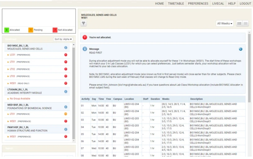Open the filter funnel icon
Screen dimensions: 253x159
[x=84, y=24]
